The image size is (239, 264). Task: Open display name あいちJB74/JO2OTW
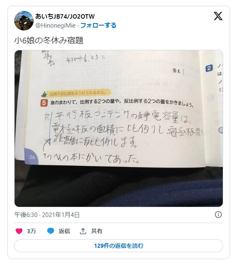pyautogui.click(x=65, y=16)
